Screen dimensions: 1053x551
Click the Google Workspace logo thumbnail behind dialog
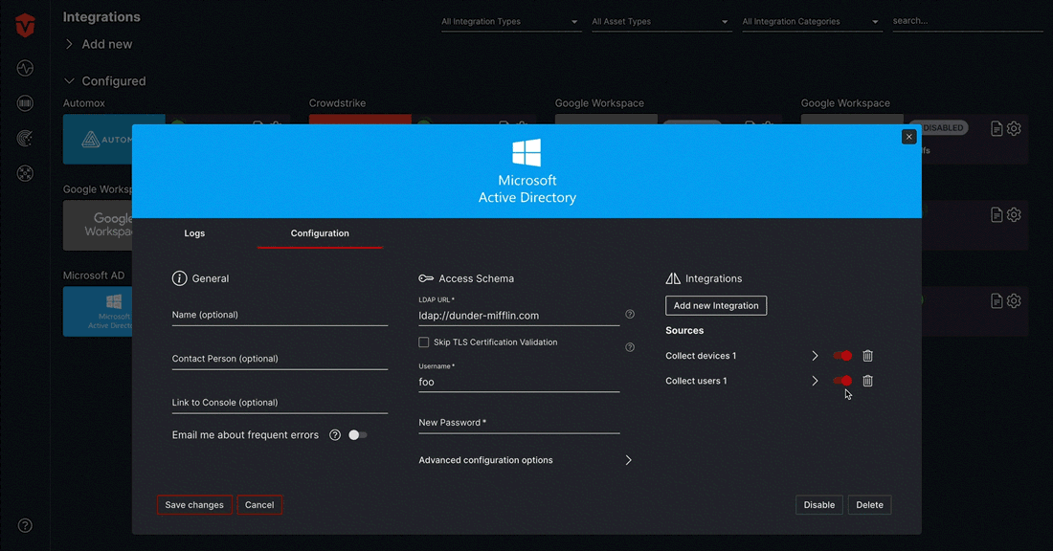pos(98,225)
